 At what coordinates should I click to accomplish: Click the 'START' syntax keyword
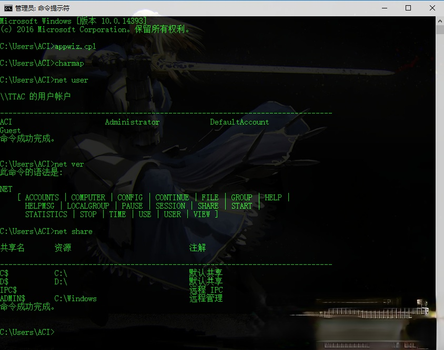241,206
